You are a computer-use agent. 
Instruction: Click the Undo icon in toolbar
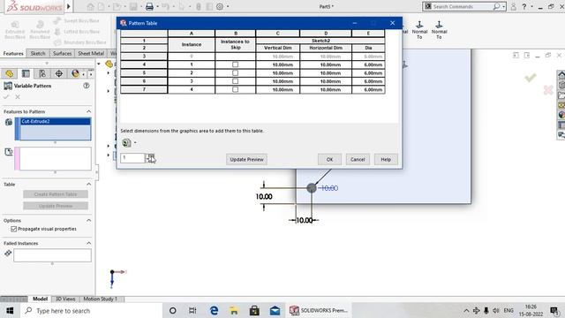165,6
